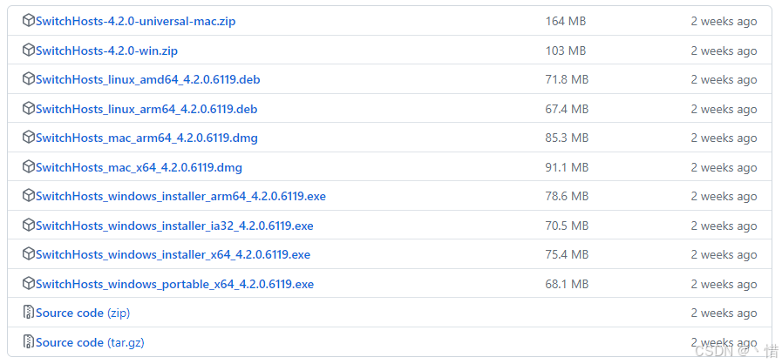The image size is (782, 364).
Task: Click the 164 MB file size
Action: coord(566,22)
